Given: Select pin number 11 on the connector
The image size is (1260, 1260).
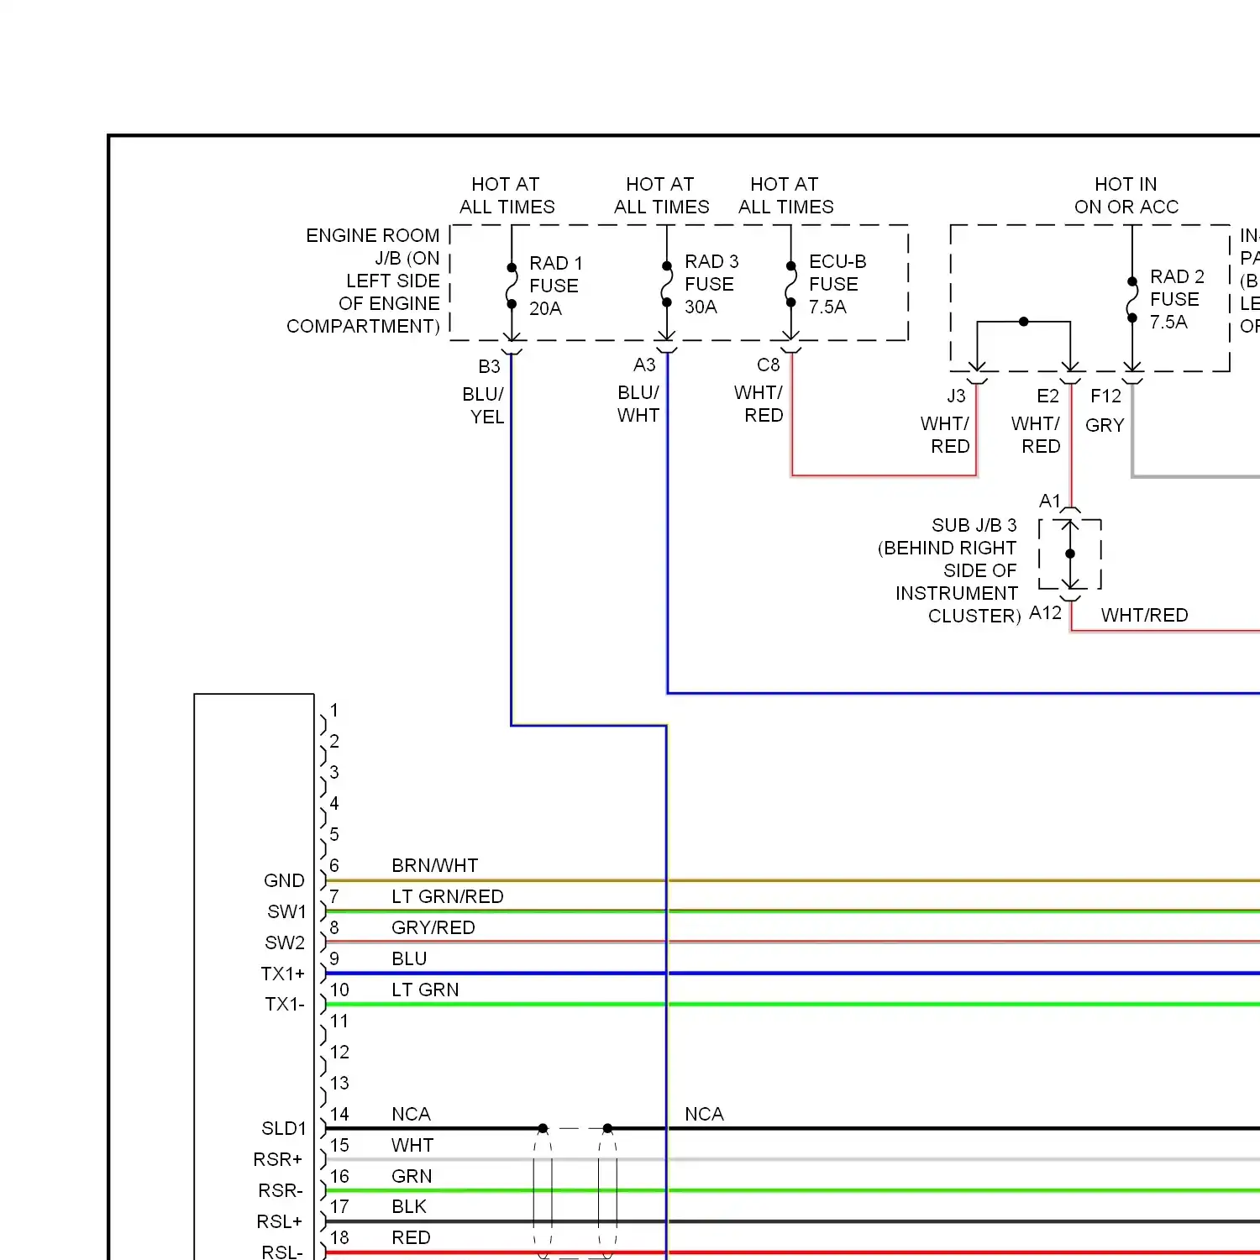Looking at the screenshot, I should (339, 1021).
